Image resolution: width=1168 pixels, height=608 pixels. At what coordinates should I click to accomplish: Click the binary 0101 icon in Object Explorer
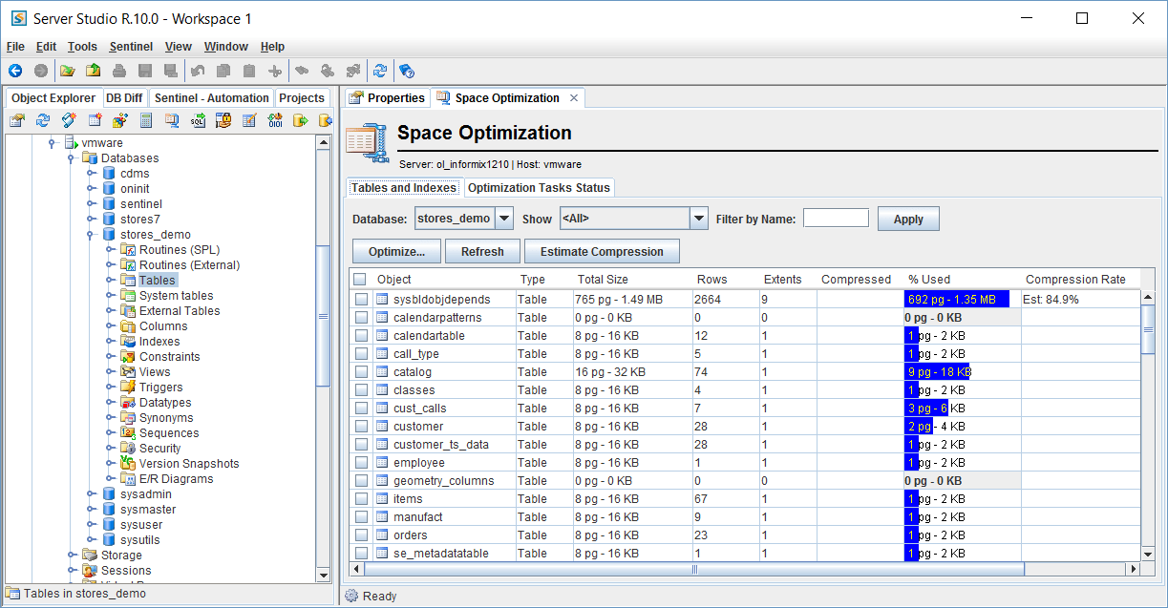[275, 120]
